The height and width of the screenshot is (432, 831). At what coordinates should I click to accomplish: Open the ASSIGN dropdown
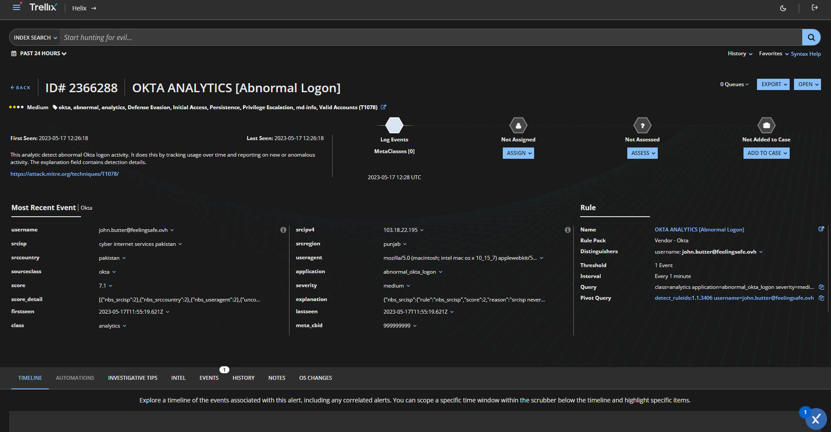(x=518, y=153)
